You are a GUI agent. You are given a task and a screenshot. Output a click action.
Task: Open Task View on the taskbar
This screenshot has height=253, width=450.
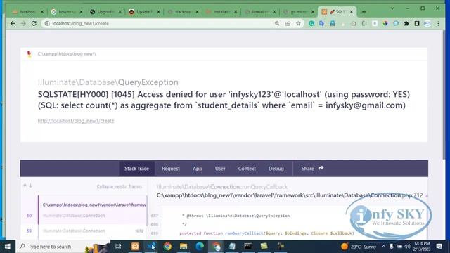118,247
